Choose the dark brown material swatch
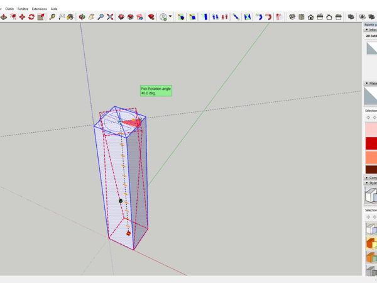 [371, 169]
